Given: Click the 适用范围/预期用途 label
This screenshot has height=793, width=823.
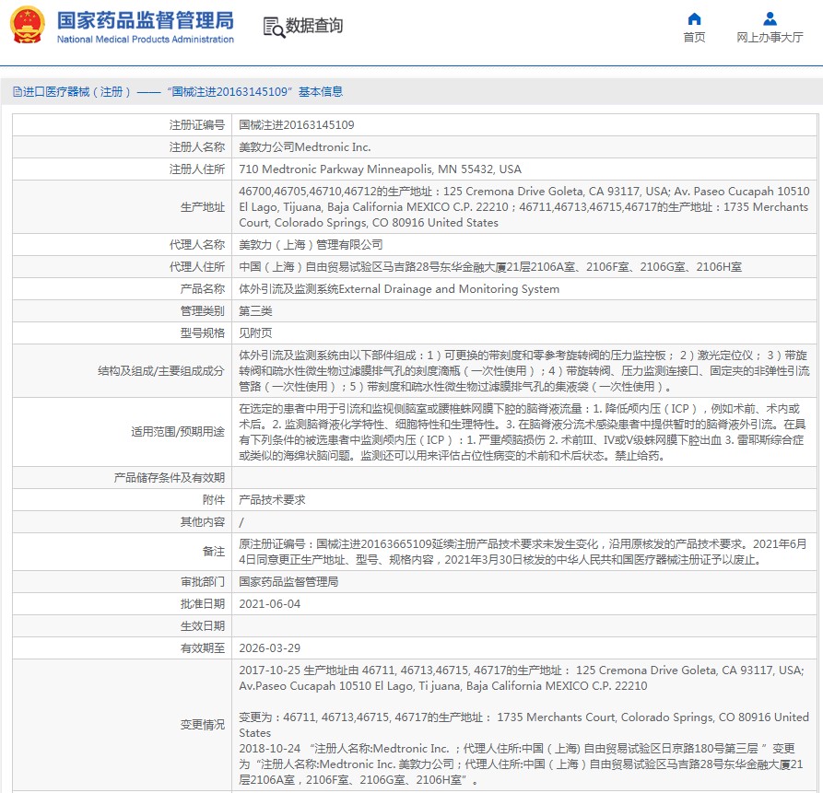Looking at the screenshot, I should click(x=178, y=432).
